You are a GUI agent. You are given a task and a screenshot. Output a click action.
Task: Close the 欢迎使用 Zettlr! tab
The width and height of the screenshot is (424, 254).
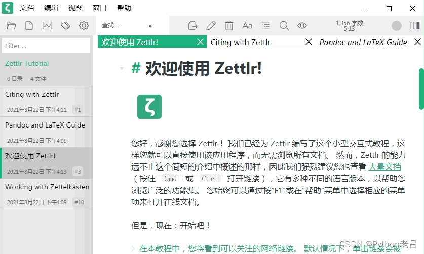pyautogui.click(x=200, y=42)
